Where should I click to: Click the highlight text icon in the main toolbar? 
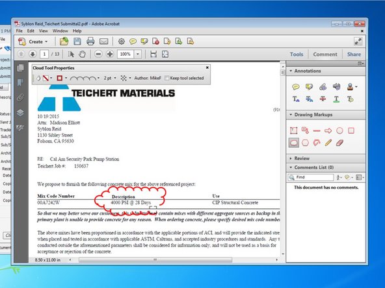144,42
